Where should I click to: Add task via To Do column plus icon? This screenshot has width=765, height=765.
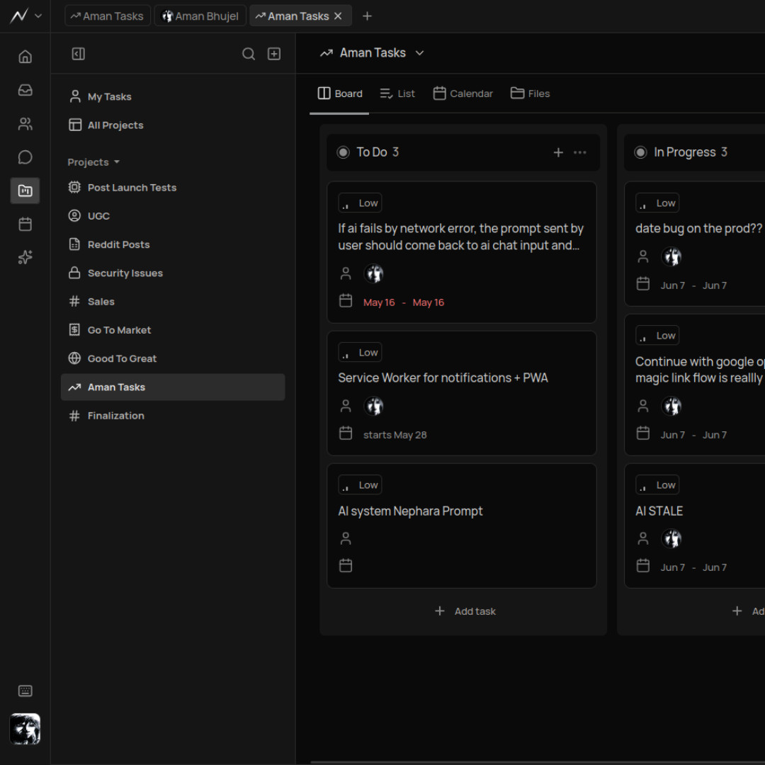(x=558, y=153)
